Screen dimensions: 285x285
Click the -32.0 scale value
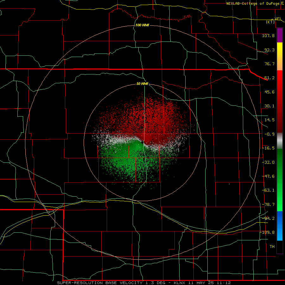click(x=268, y=162)
